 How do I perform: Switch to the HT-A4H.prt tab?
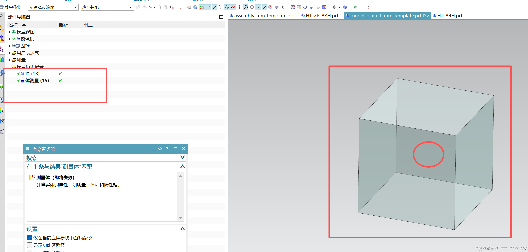coord(449,16)
